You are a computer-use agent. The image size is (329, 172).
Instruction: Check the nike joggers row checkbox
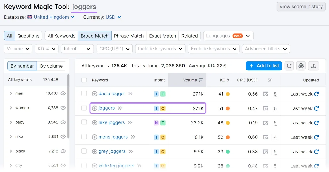point(84,122)
